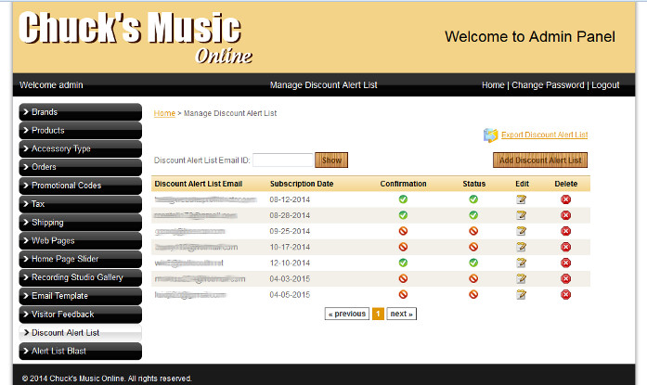Toggle status for the 08-12-2014 entry
The height and width of the screenshot is (385, 647).
[473, 199]
